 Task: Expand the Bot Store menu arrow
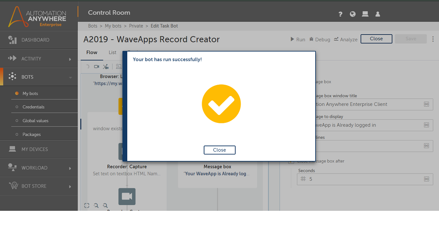point(70,187)
